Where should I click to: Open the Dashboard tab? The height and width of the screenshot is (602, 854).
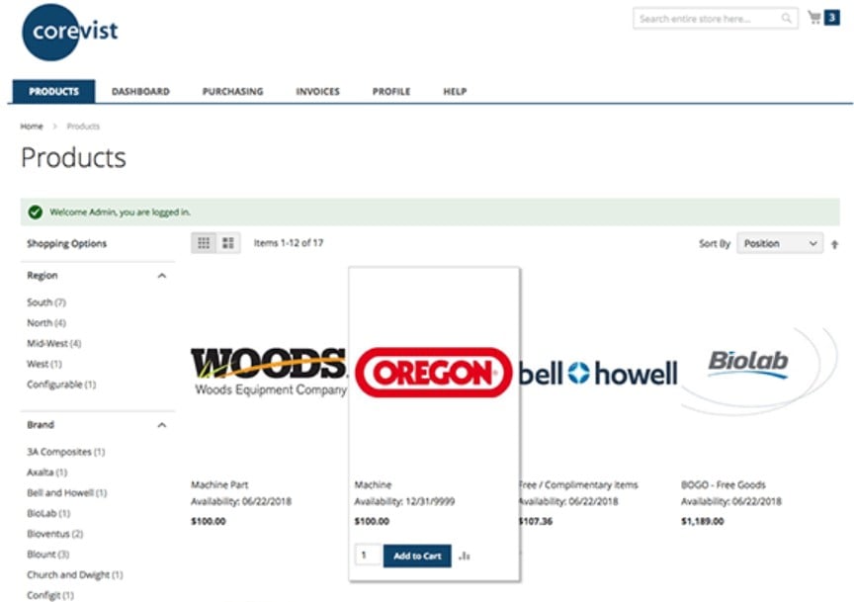[140, 92]
